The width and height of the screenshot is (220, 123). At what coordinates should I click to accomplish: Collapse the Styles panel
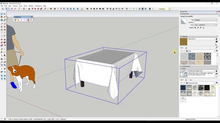tap(181, 68)
